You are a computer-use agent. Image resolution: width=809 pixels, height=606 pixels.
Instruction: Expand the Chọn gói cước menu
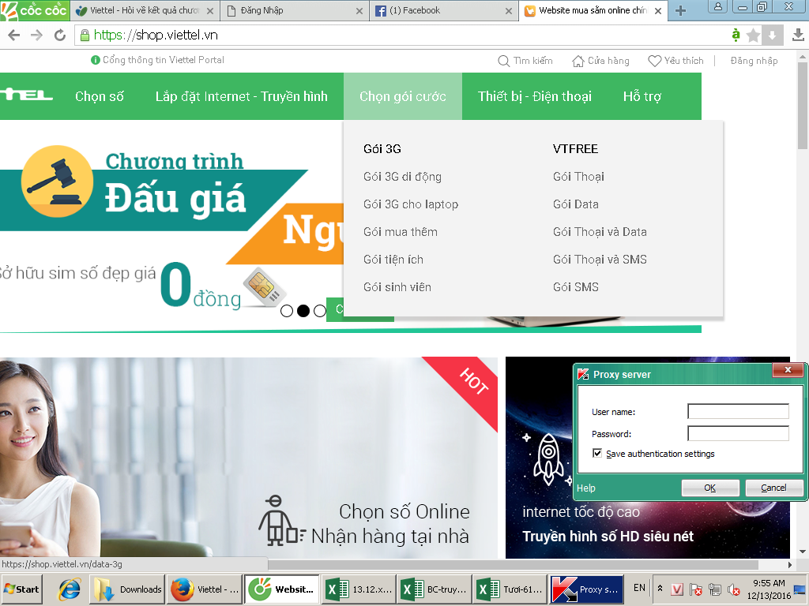(x=402, y=96)
